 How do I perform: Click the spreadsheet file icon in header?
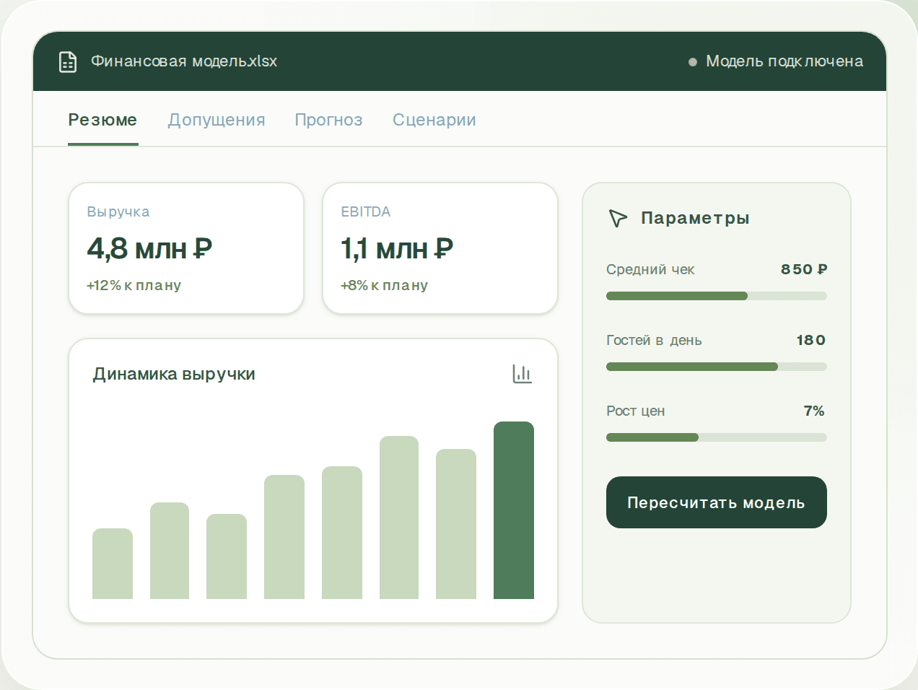click(x=68, y=62)
